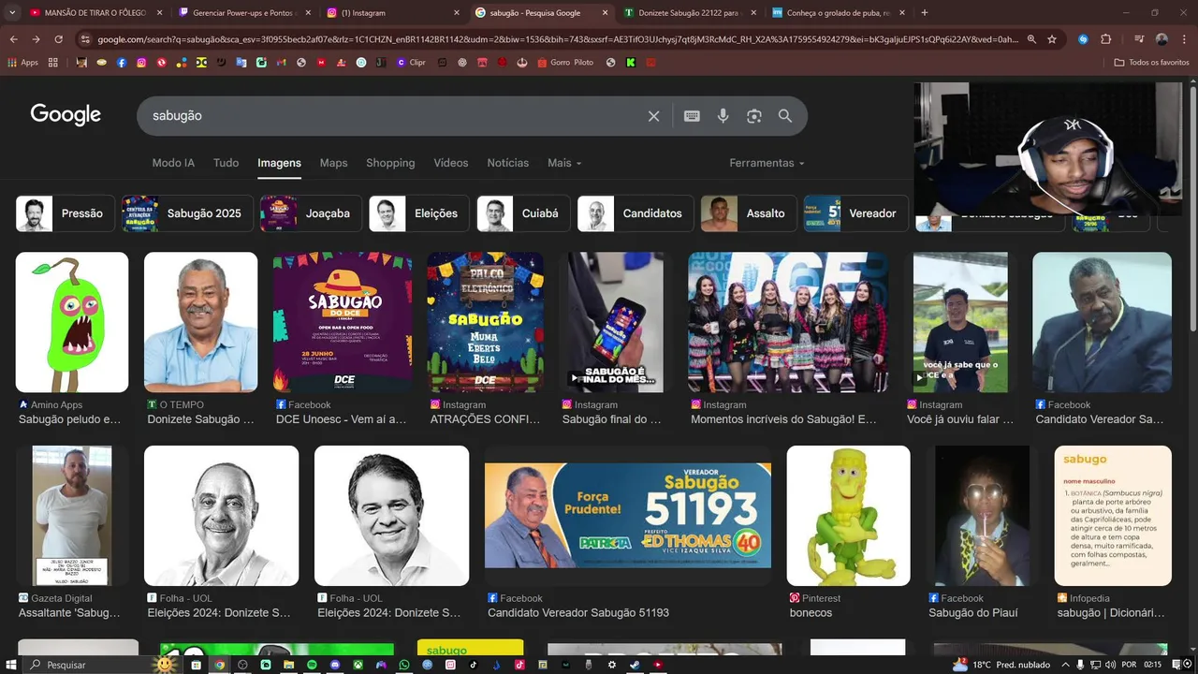This screenshot has width=1198, height=674.
Task: Open Sabugão do DCE party poster image
Action: point(343,322)
